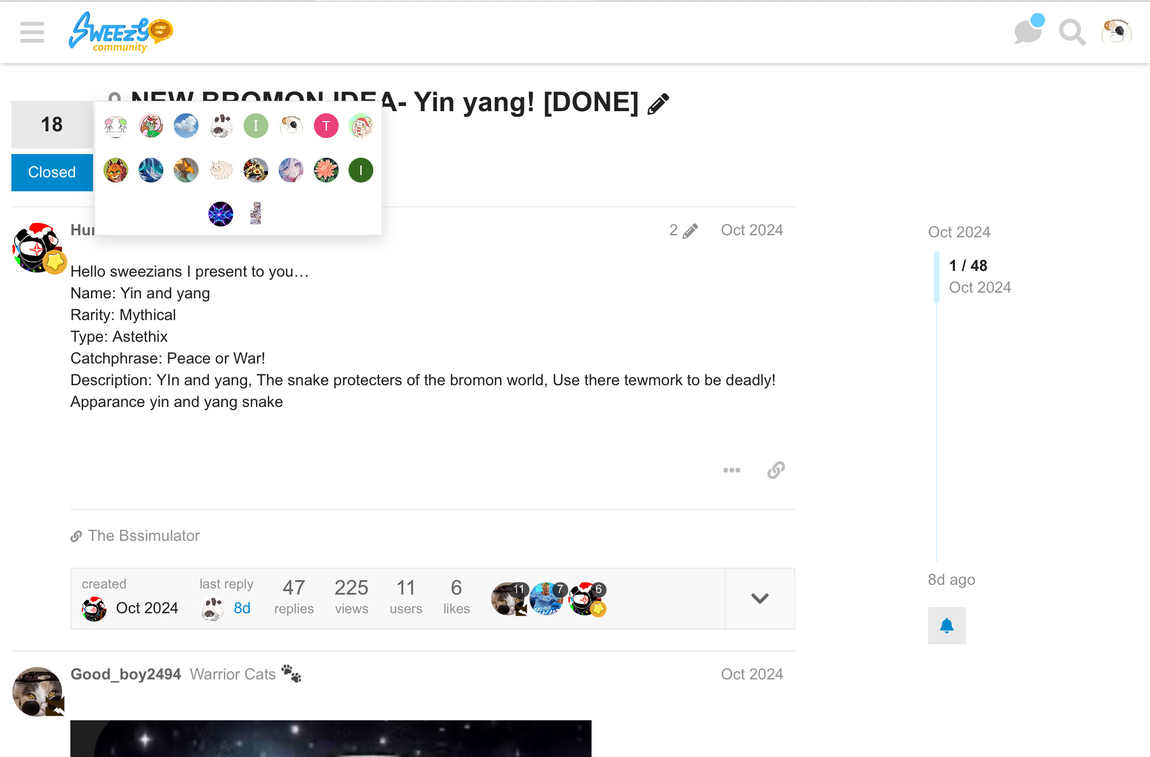Image resolution: width=1150 pixels, height=757 pixels.
Task: Click the created Oct 2024 date
Action: click(x=147, y=608)
